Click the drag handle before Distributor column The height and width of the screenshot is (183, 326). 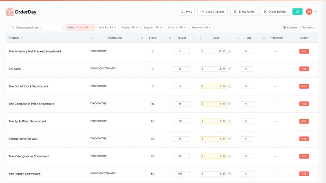point(92,38)
